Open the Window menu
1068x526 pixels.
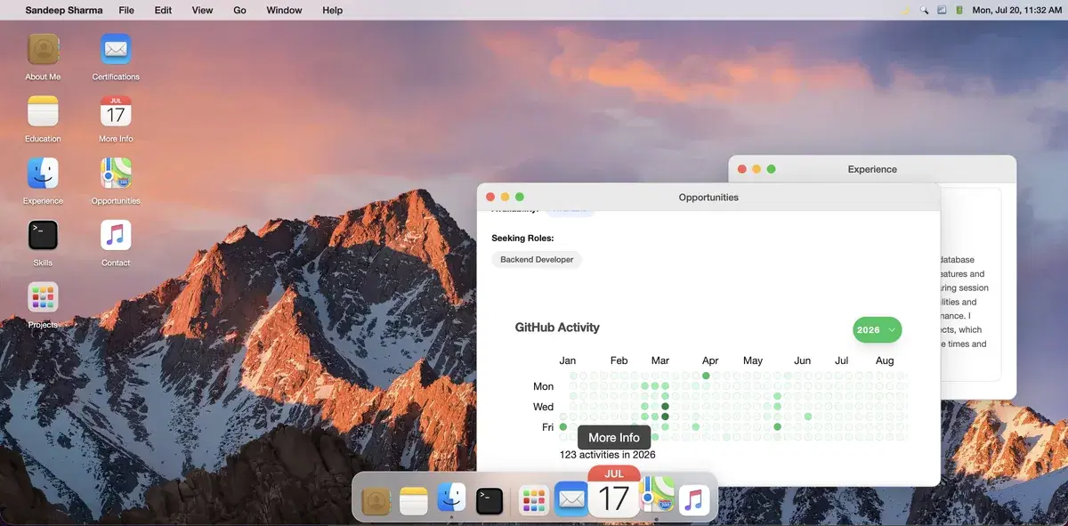click(x=284, y=10)
